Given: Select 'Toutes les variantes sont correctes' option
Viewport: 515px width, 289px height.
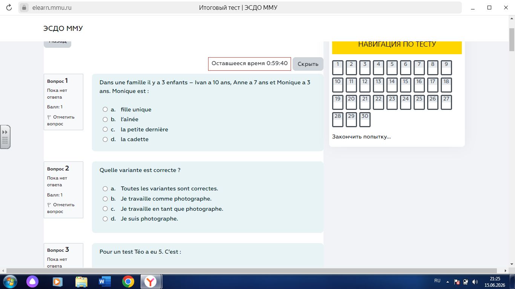Looking at the screenshot, I should click(x=105, y=189).
